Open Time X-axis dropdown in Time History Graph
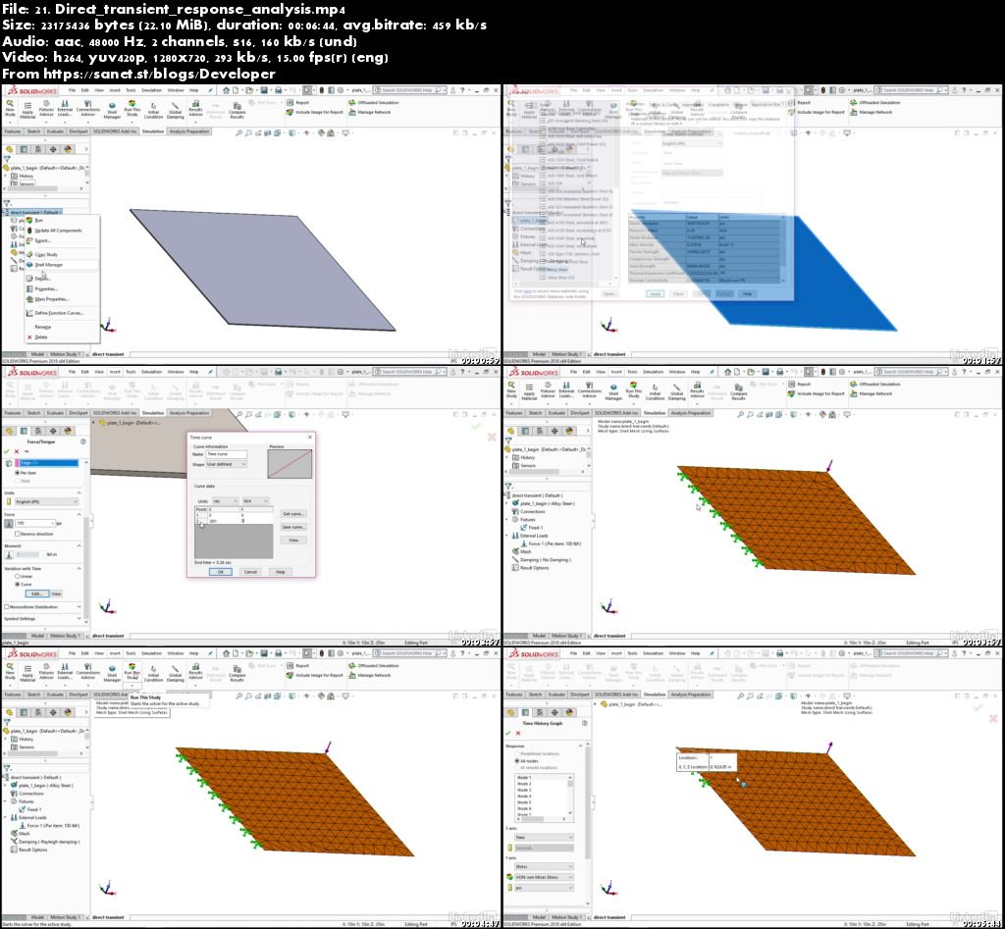This screenshot has height=929, width=1005. (x=544, y=838)
